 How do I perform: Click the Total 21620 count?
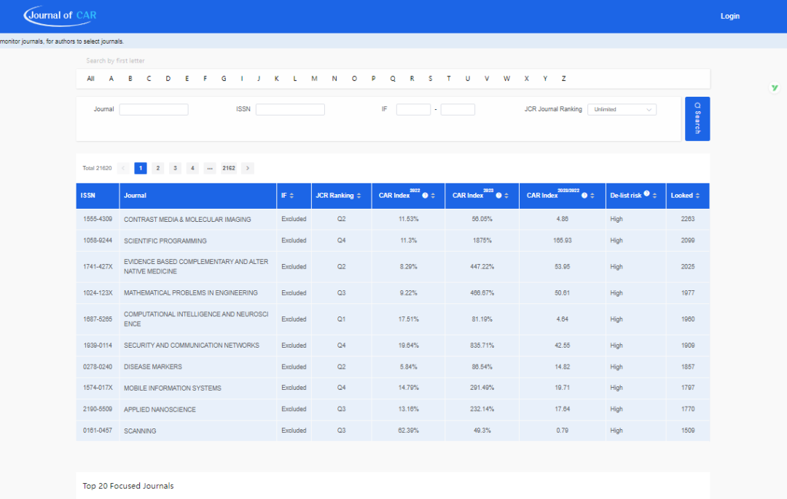point(97,168)
